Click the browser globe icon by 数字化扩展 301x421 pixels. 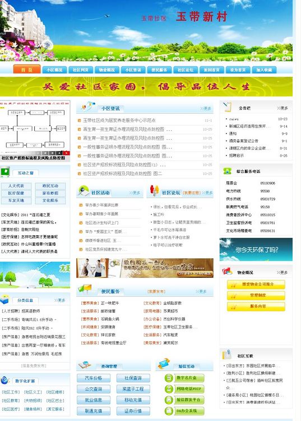click(x=5, y=380)
